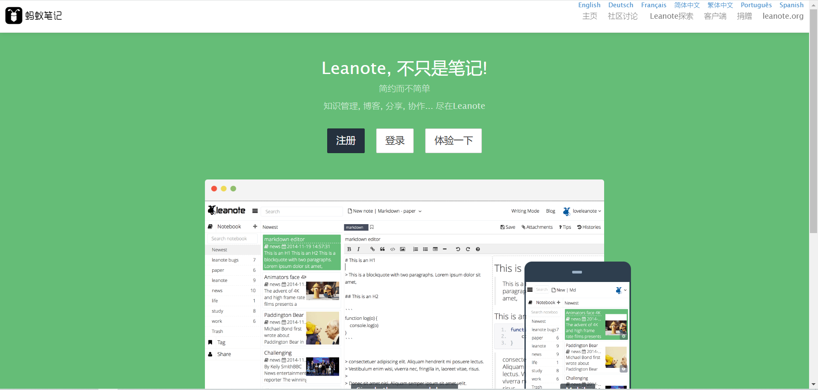Open Trash in the preview sidebar
This screenshot has height=390, width=818.
pos(233,331)
